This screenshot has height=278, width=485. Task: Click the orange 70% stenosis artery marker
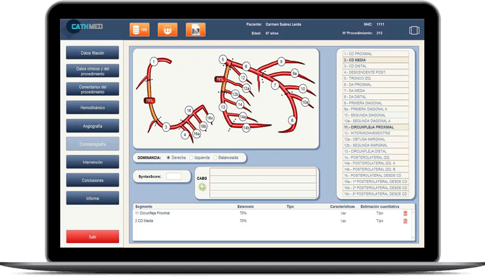pos(149,100)
